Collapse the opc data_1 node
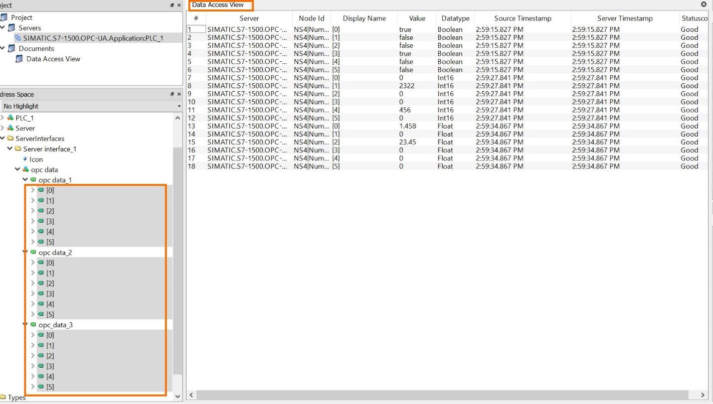 pos(25,180)
